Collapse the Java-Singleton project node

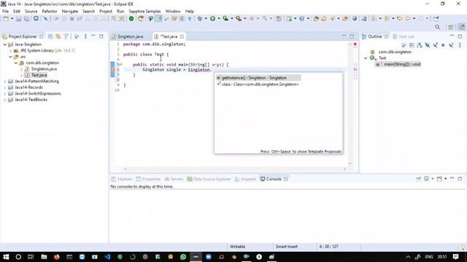[5, 44]
